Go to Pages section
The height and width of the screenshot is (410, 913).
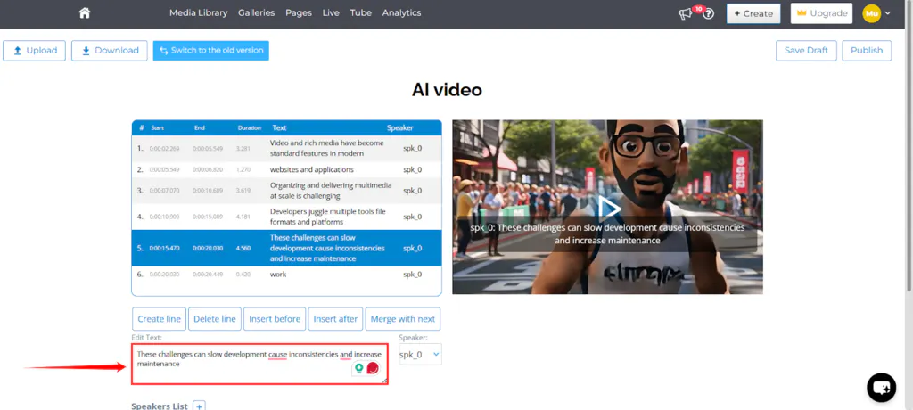point(299,12)
